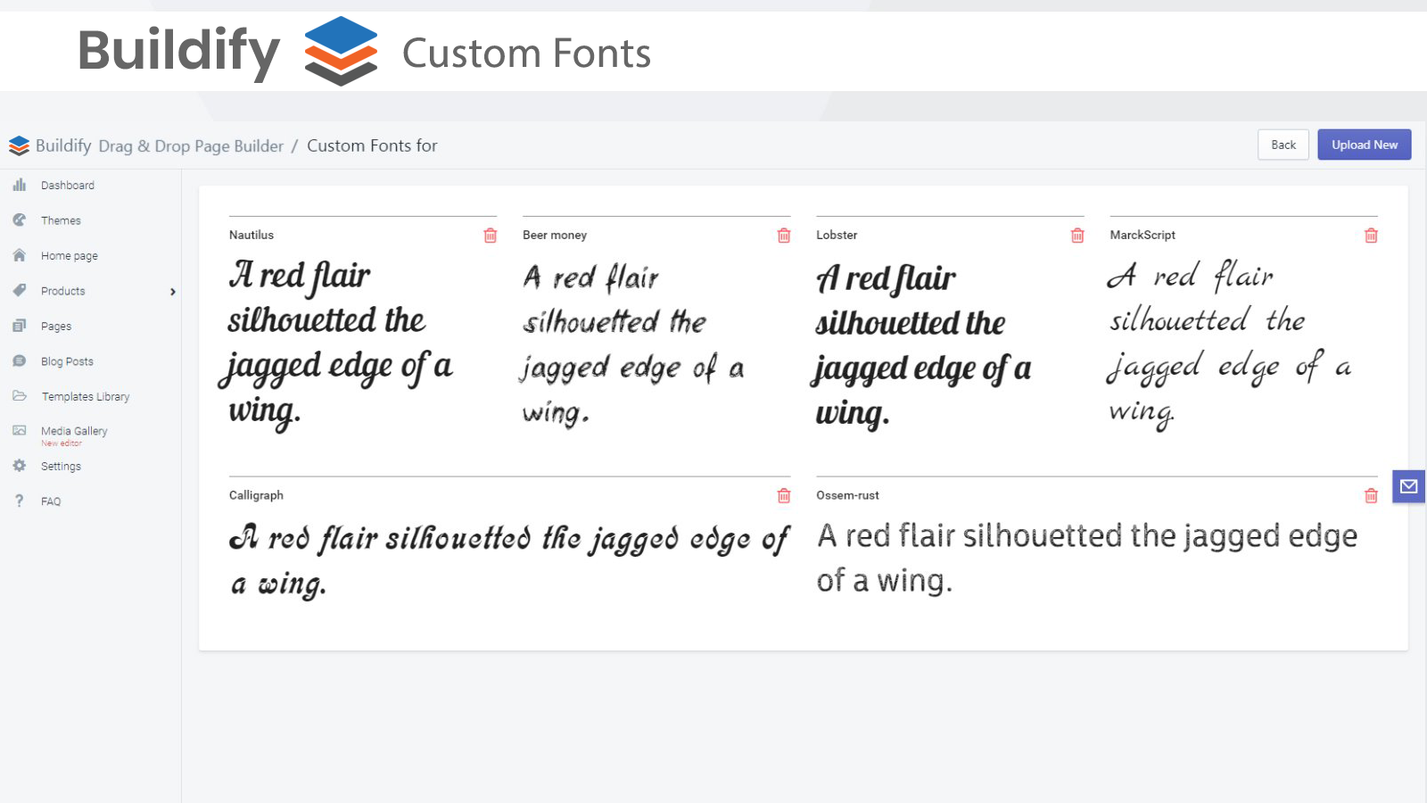The height and width of the screenshot is (803, 1427).
Task: Open the mail contact widget
Action: tap(1409, 486)
